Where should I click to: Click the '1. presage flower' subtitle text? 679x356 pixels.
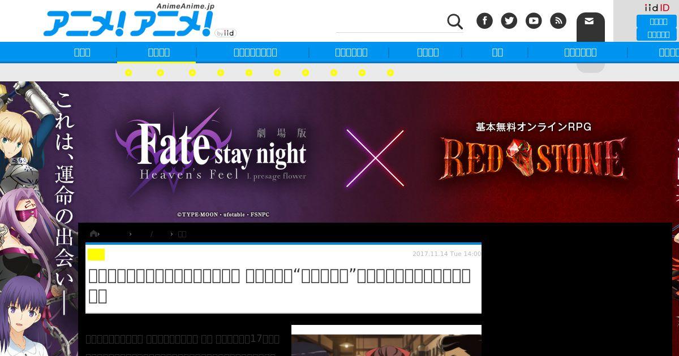click(x=276, y=176)
